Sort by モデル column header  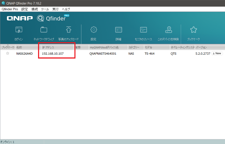(157, 47)
